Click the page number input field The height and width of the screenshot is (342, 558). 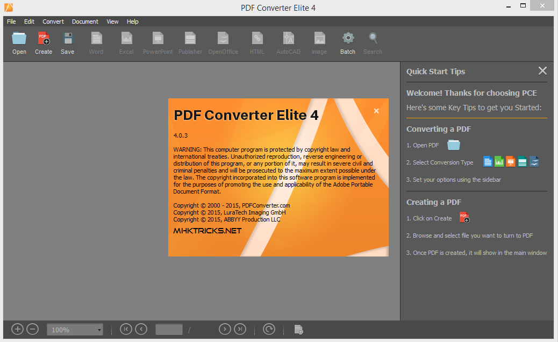[169, 329]
